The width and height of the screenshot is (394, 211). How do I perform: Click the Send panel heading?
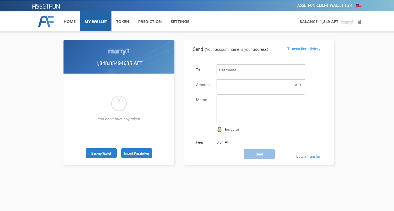[x=198, y=49]
